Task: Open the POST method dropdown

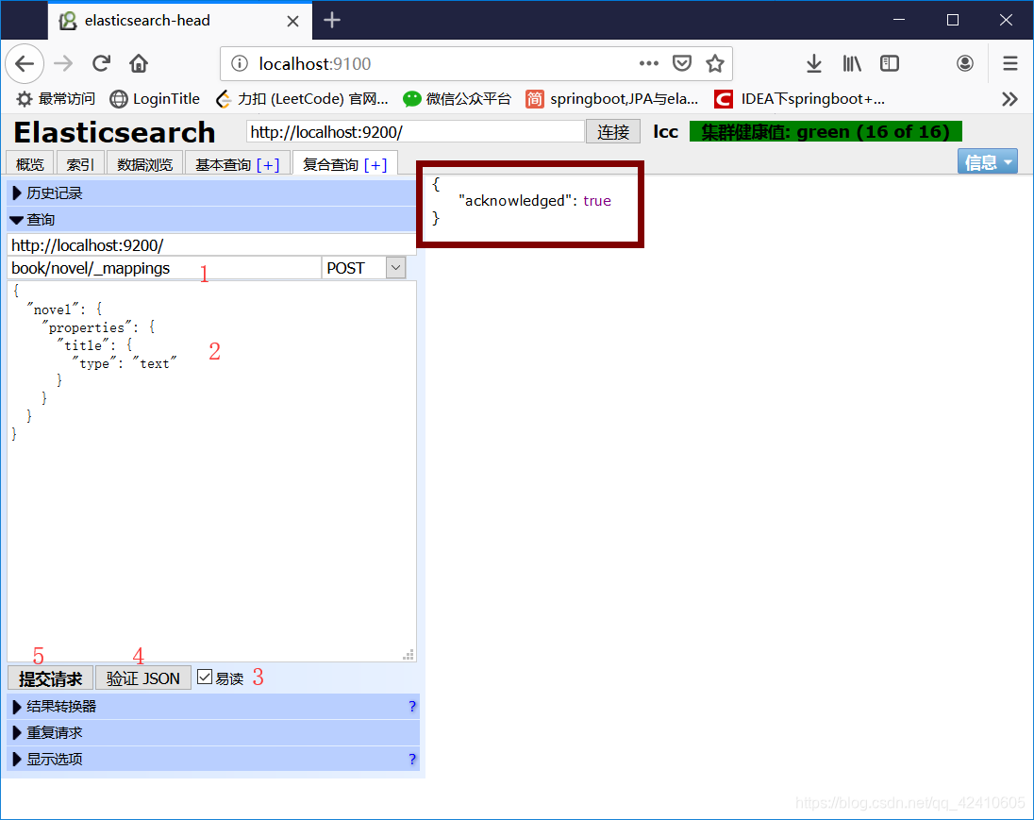Action: [x=364, y=267]
